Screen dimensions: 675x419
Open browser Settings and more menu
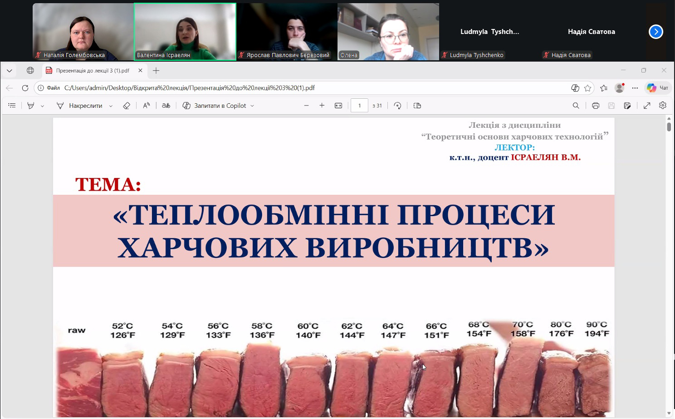pos(635,88)
